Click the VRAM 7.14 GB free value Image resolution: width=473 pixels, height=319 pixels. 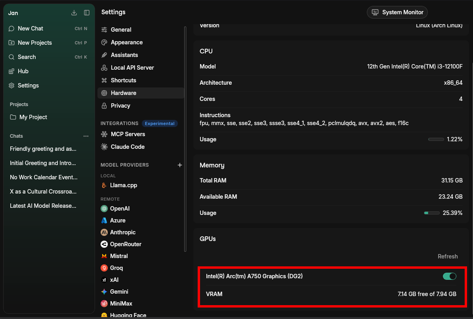427,294
